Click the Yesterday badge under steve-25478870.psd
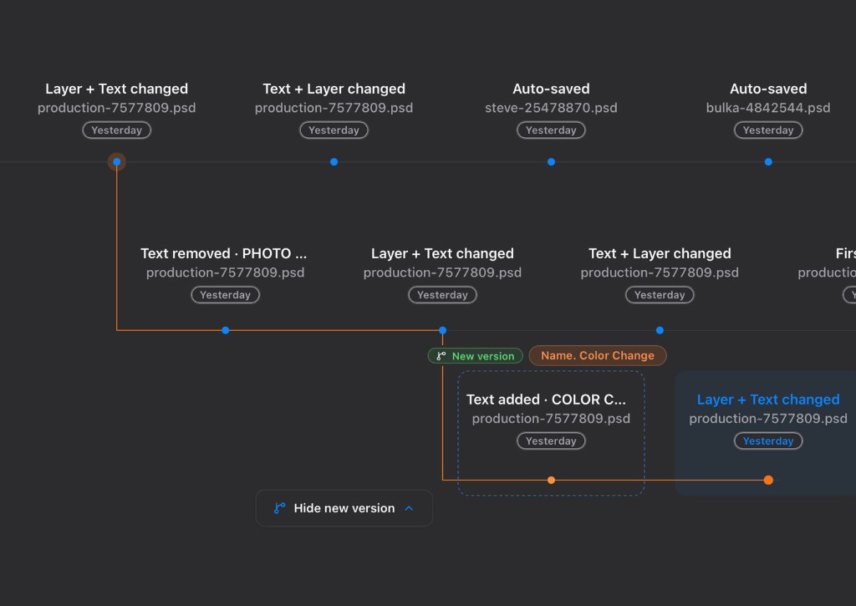This screenshot has width=856, height=606. [551, 130]
